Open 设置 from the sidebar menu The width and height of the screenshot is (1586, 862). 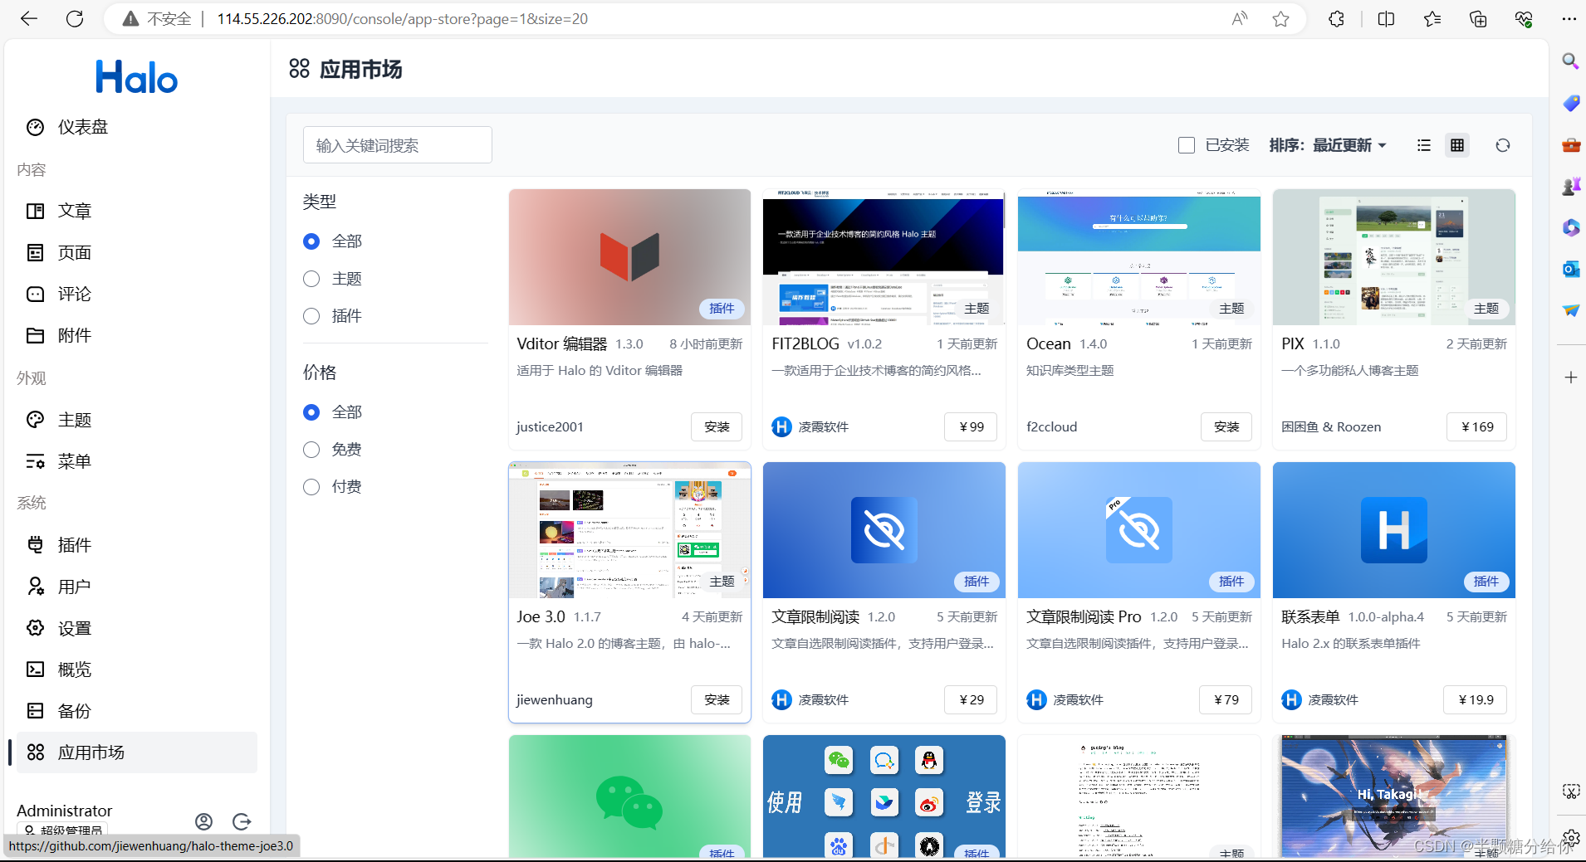pos(74,627)
